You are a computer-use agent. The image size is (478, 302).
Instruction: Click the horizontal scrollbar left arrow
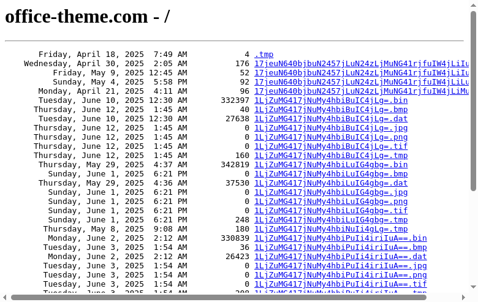4,297
